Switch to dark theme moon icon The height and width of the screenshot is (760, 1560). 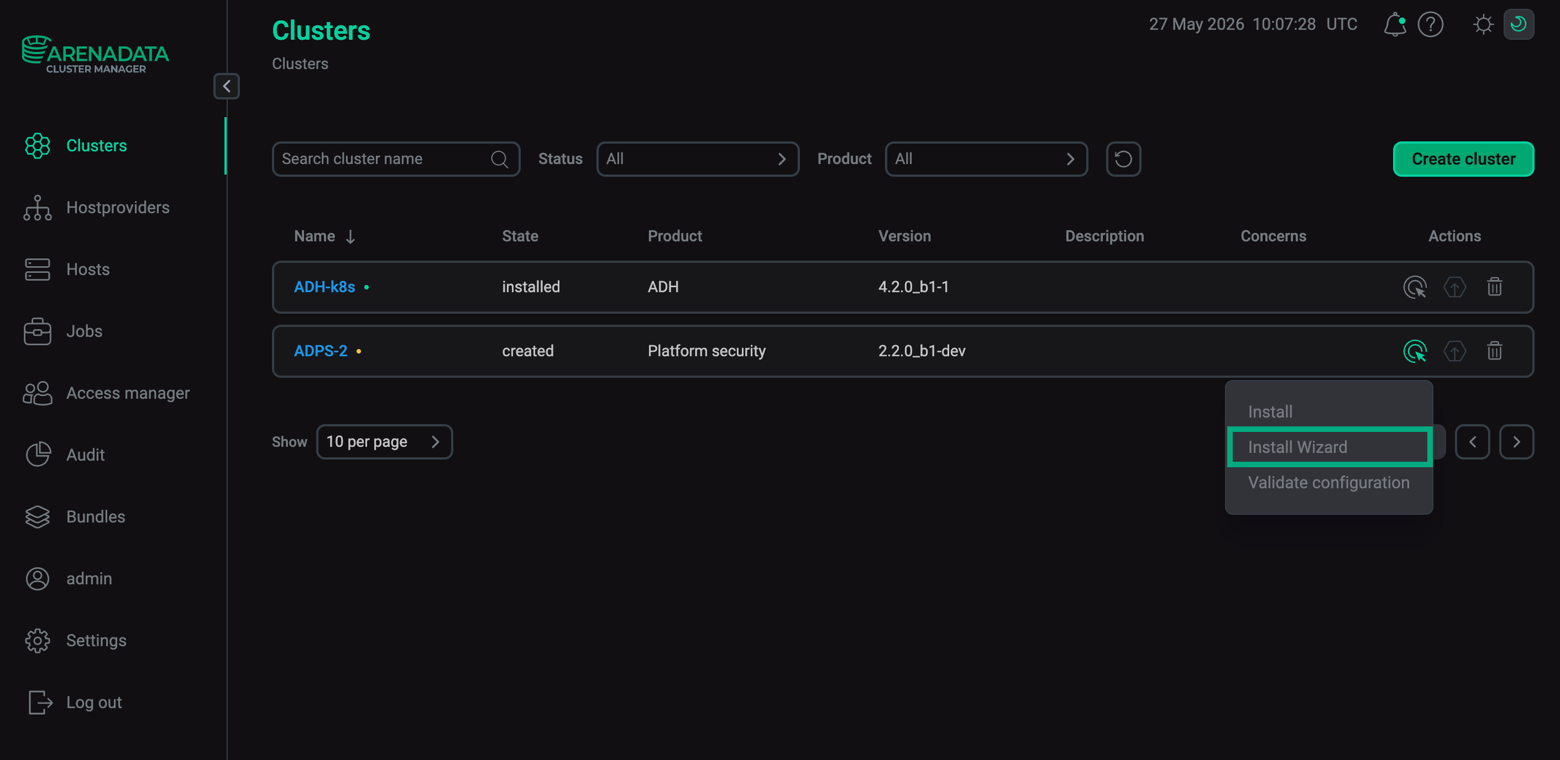pyautogui.click(x=1518, y=24)
